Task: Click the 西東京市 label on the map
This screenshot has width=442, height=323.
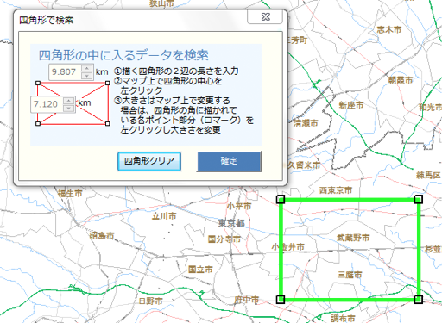Action: pos(336,190)
